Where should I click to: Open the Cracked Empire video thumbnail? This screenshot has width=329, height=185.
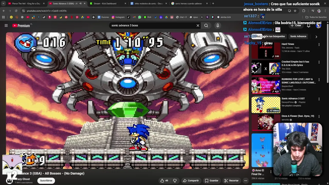(x=266, y=68)
